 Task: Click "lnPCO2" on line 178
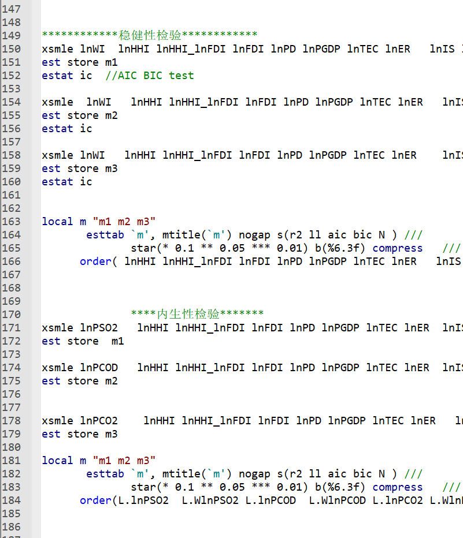point(99,421)
